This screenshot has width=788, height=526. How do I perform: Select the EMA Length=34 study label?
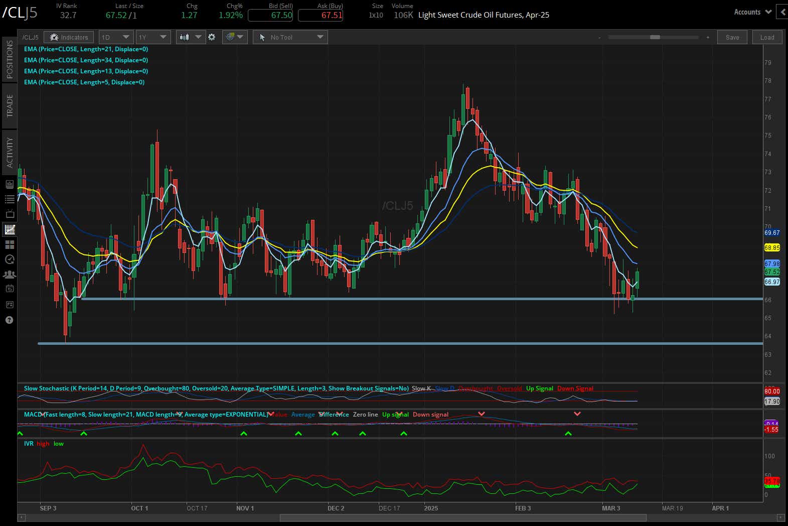point(86,60)
